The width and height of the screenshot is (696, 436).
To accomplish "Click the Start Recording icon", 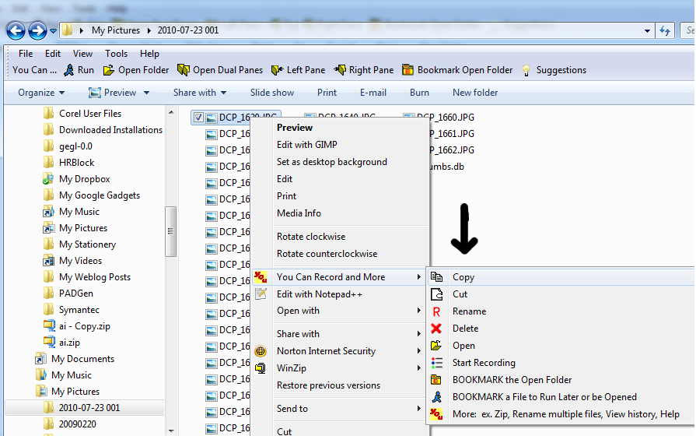I will pos(437,363).
